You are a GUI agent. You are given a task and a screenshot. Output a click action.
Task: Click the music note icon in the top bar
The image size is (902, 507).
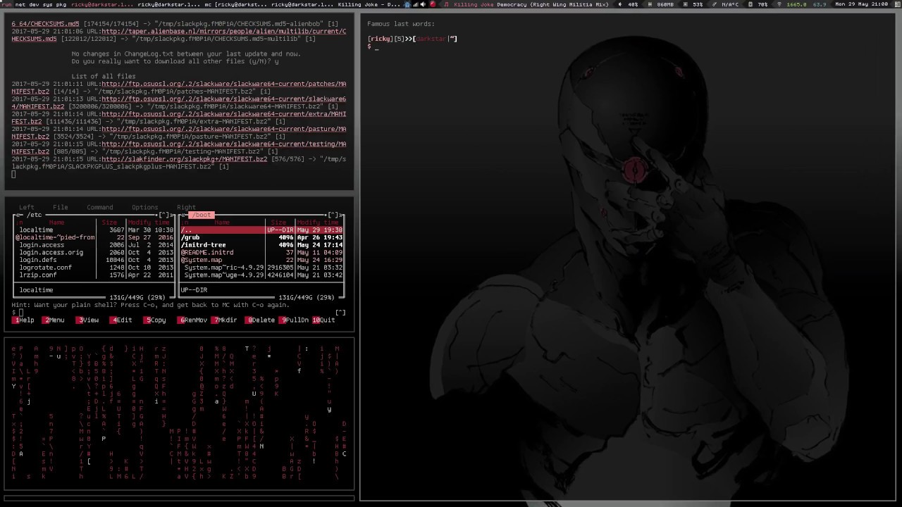click(446, 4)
